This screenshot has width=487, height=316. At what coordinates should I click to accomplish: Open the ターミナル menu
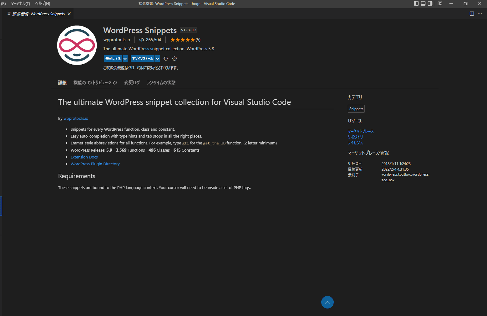[20, 3]
